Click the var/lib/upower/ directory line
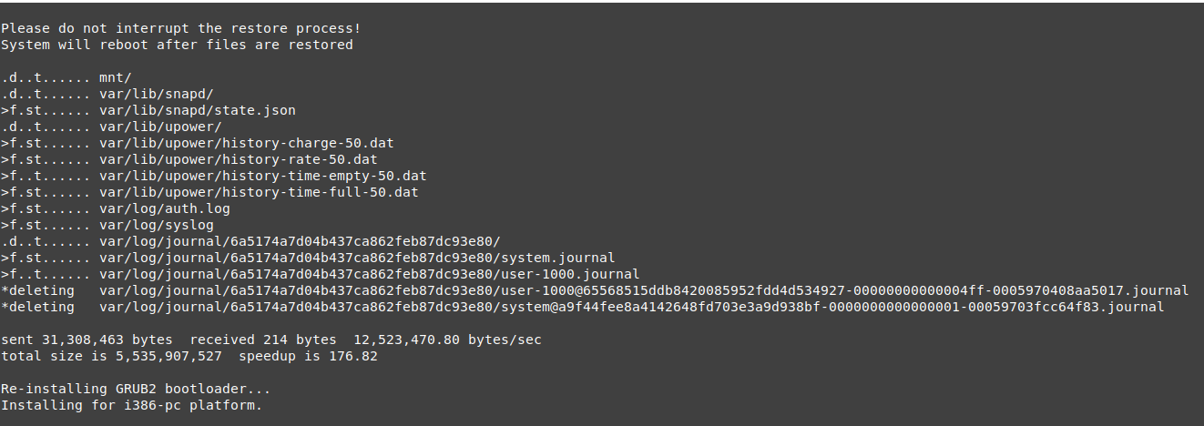 [x=160, y=127]
